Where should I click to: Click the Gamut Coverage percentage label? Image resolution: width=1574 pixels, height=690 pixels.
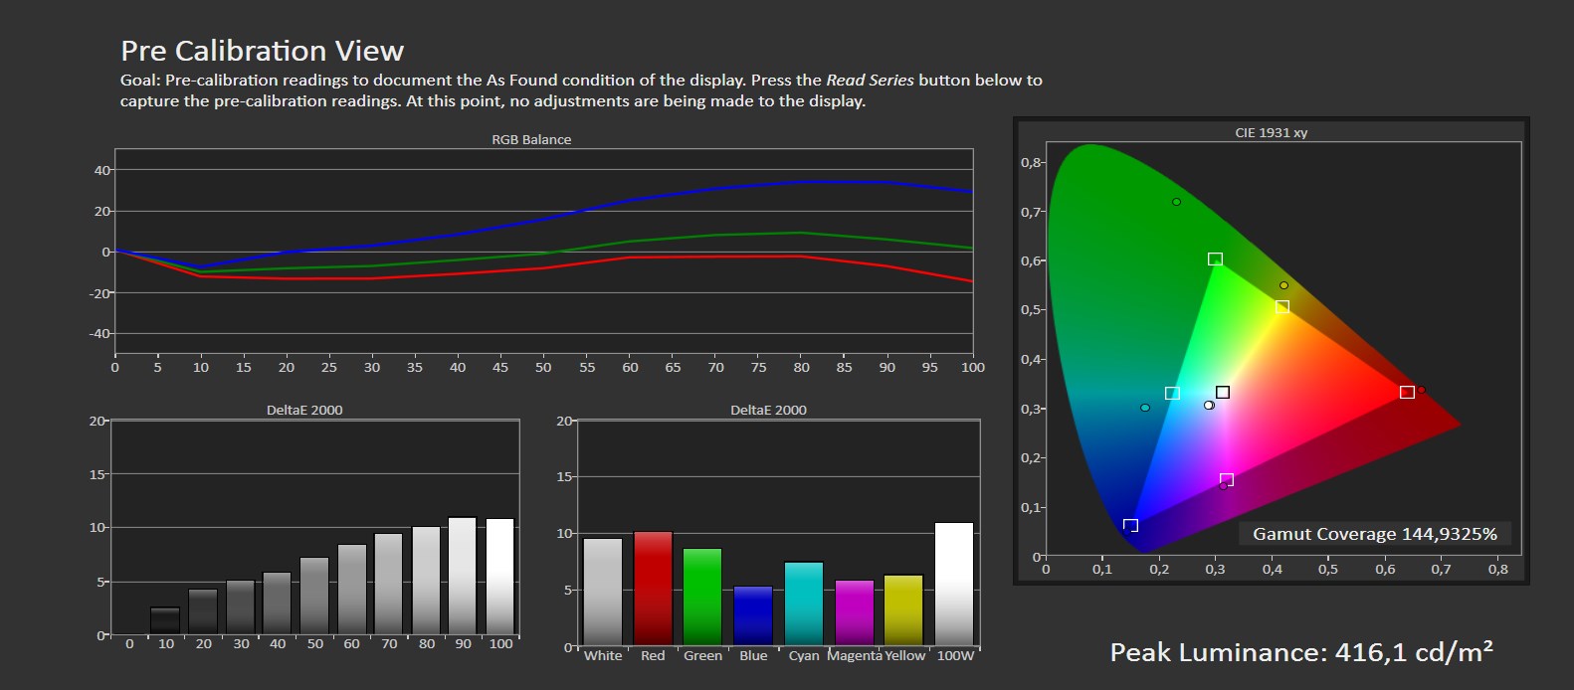point(1374,534)
